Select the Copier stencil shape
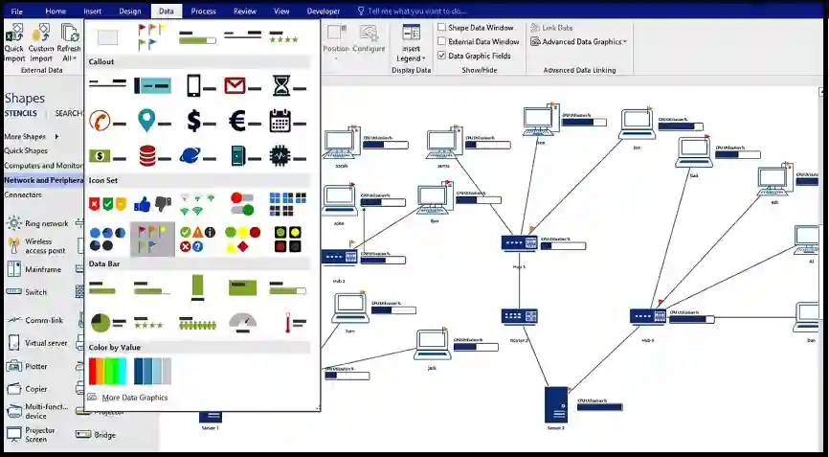 [28, 389]
